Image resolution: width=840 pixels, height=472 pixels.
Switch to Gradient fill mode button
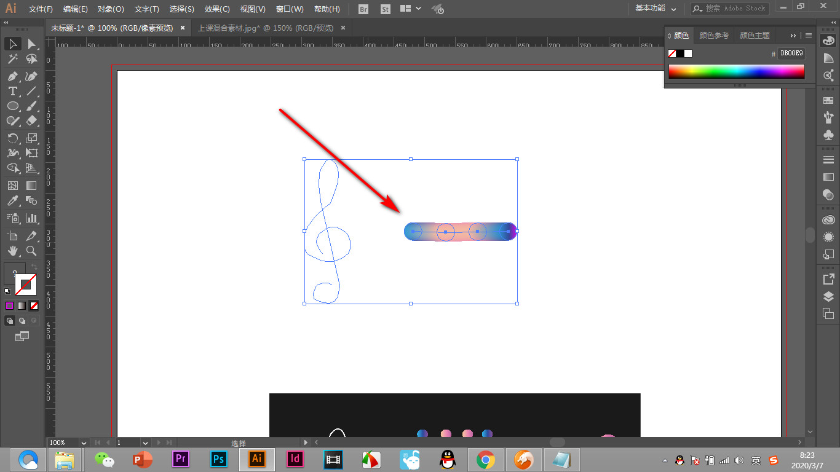click(22, 305)
